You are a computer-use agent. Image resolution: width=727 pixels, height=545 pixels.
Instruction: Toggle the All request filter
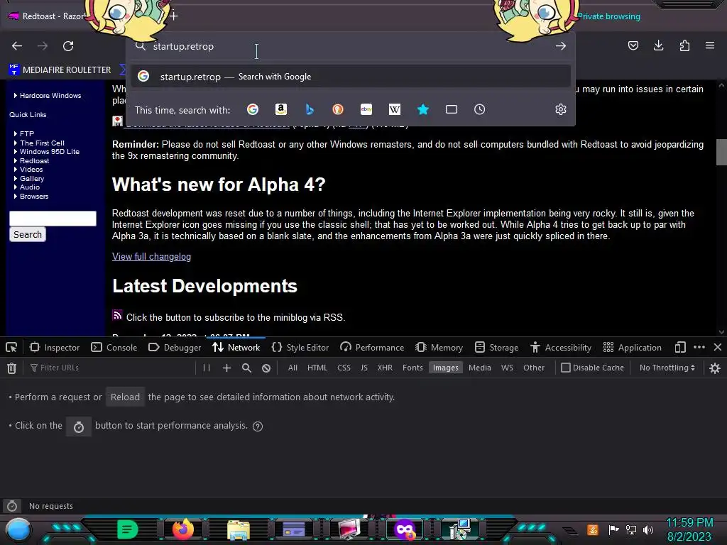(x=293, y=368)
